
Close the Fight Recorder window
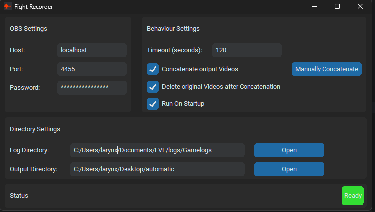[x=360, y=6]
